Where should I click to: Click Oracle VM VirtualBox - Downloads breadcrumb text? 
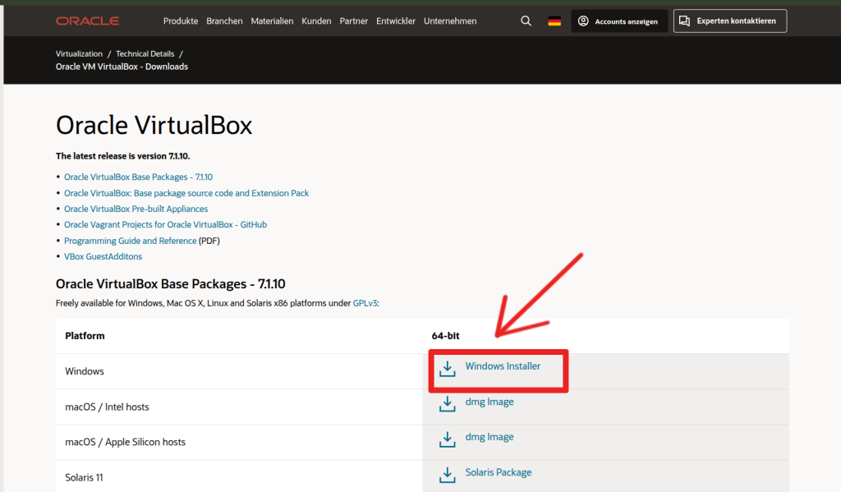(122, 67)
